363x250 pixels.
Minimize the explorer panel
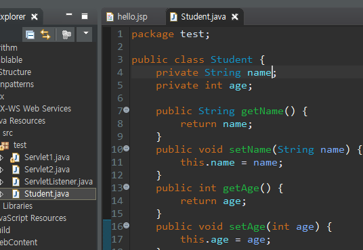(69, 15)
